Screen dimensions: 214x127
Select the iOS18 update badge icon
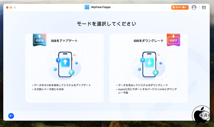click(x=39, y=40)
